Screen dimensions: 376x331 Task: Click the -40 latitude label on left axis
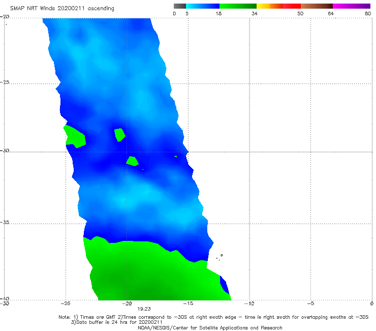pos(5,298)
